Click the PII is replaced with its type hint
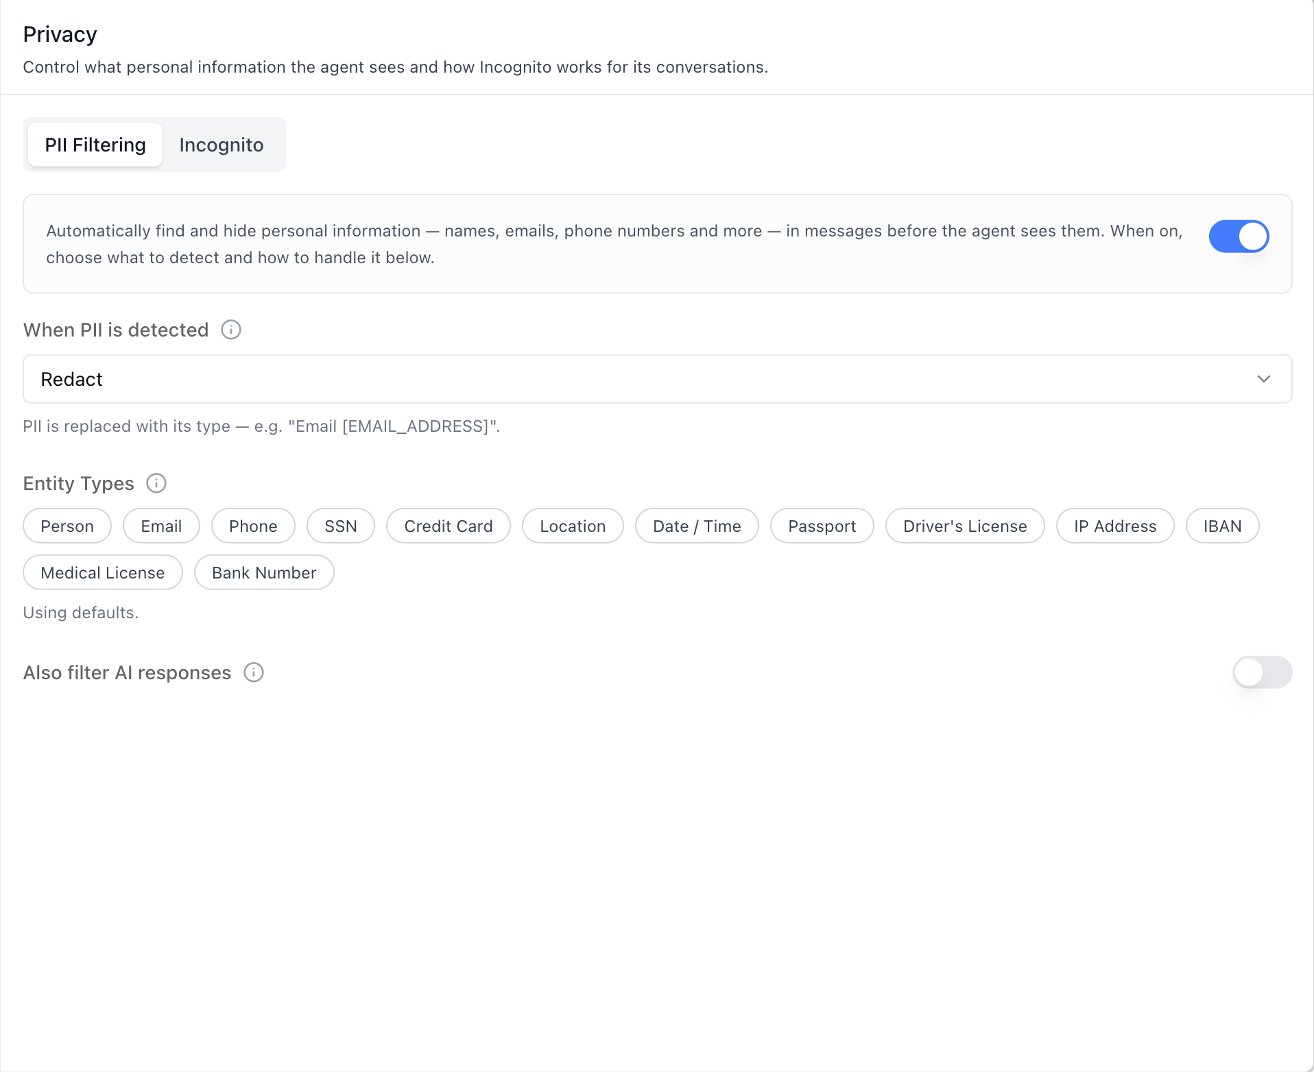Screen dimensions: 1314x1072 [261, 426]
